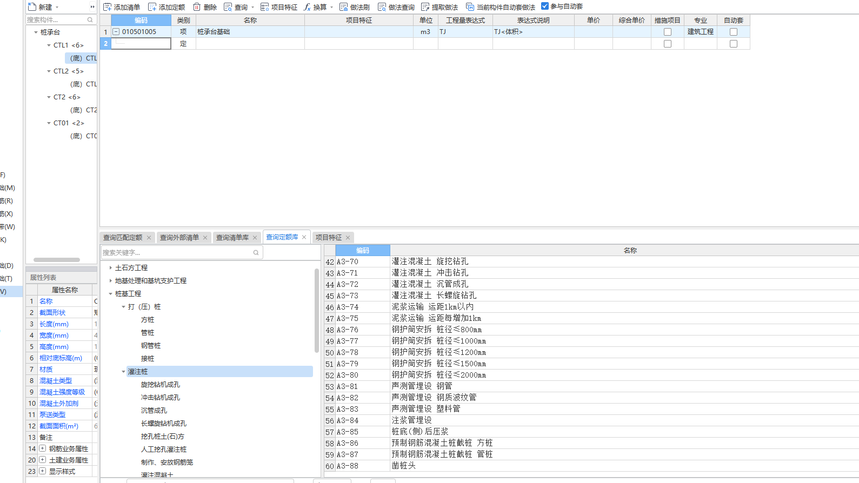
Task: Collapse row 010501005 minus box
Action: click(116, 32)
